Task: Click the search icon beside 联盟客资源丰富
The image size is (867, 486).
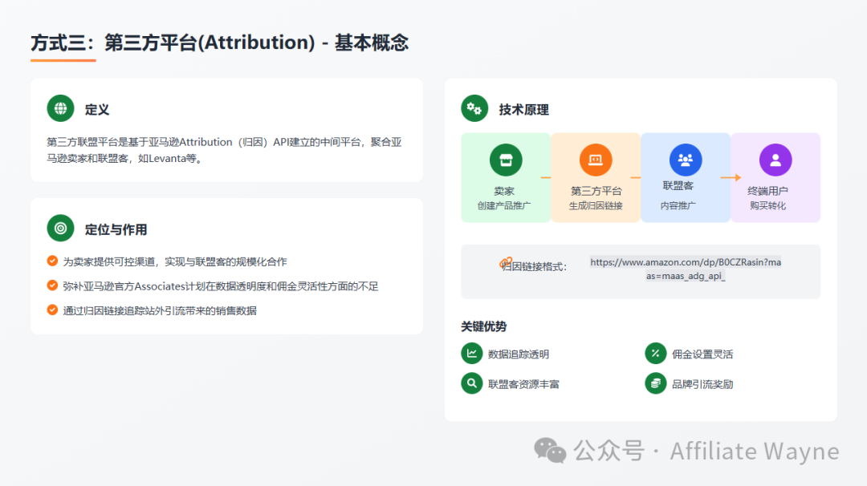Action: (472, 383)
